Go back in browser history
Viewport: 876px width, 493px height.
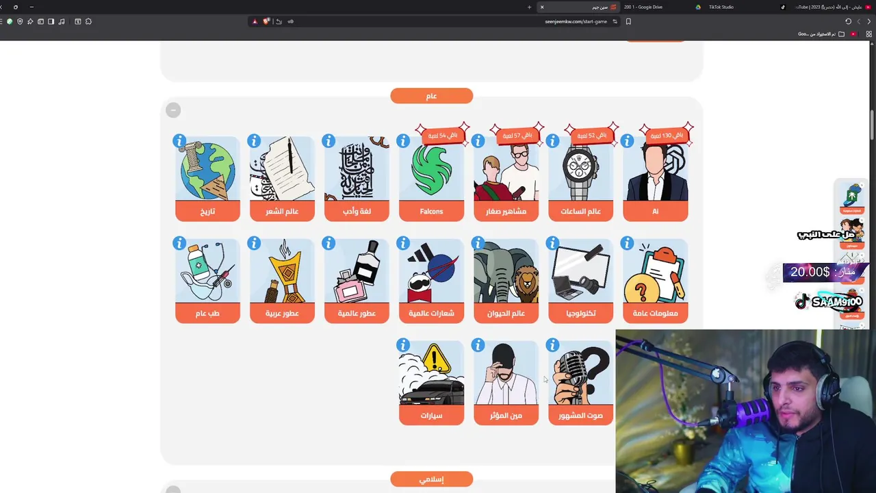tap(869, 21)
